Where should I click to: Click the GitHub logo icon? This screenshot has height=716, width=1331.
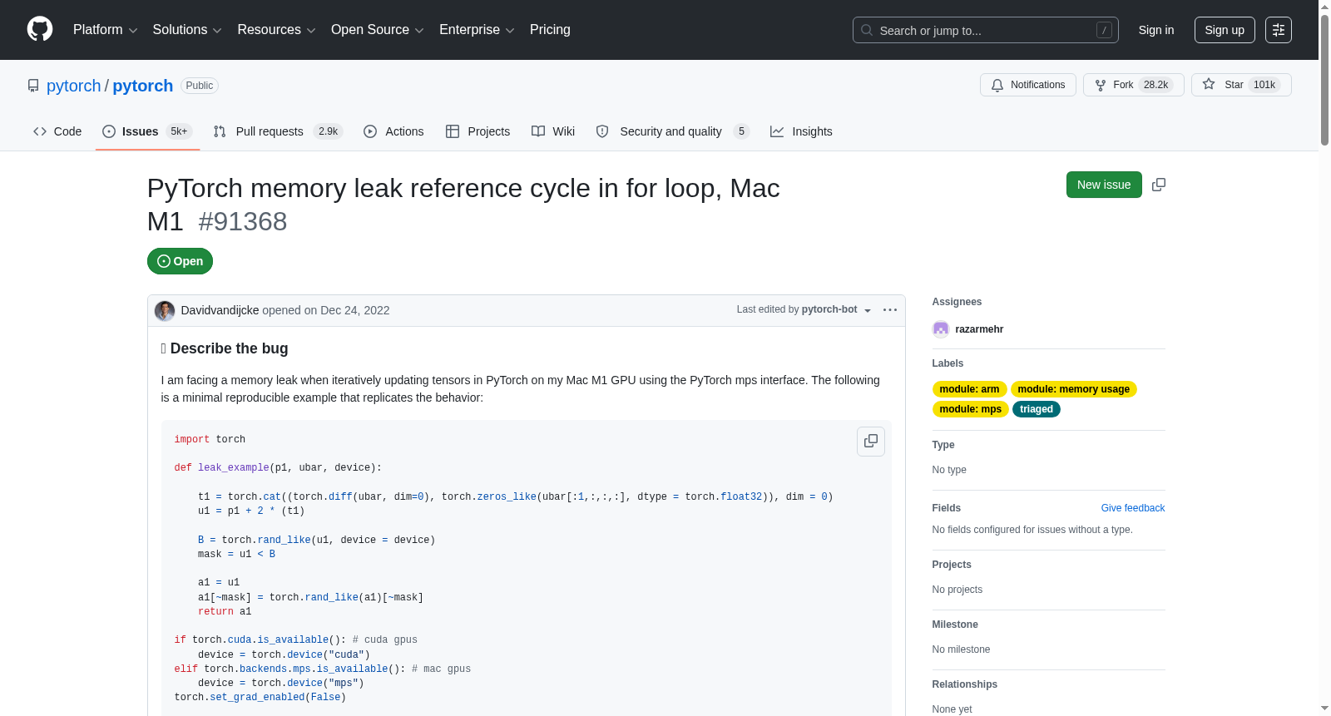[x=40, y=29]
